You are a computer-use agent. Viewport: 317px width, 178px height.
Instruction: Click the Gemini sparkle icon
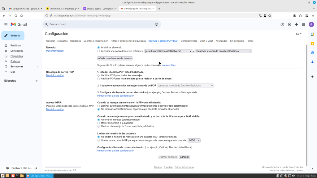tap(296, 24)
